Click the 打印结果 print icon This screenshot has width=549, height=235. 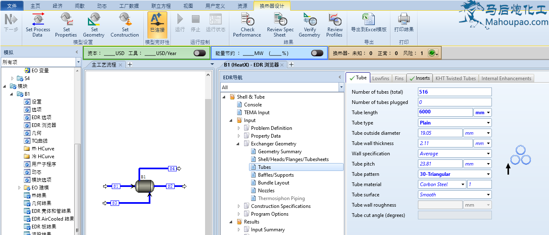pos(404,23)
